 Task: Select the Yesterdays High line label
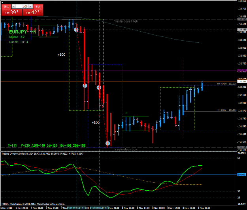126,21
